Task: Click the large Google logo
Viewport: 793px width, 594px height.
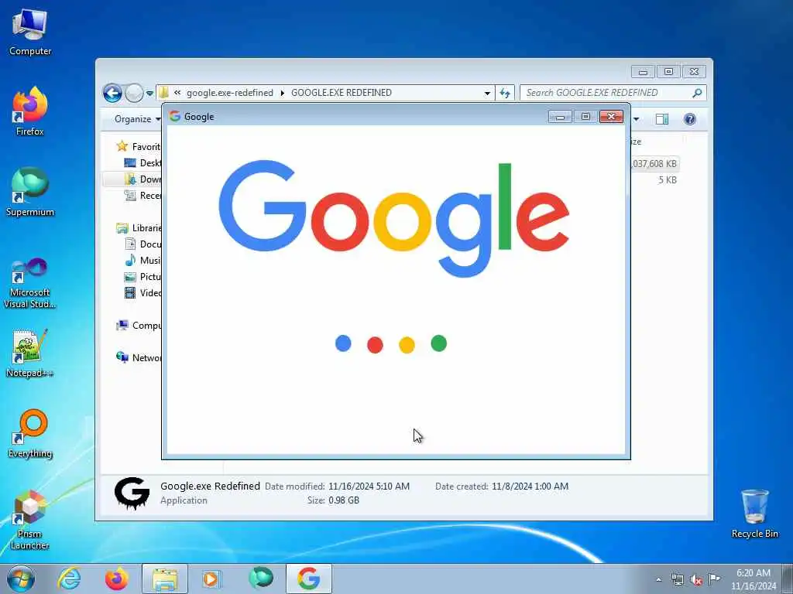Action: point(394,218)
